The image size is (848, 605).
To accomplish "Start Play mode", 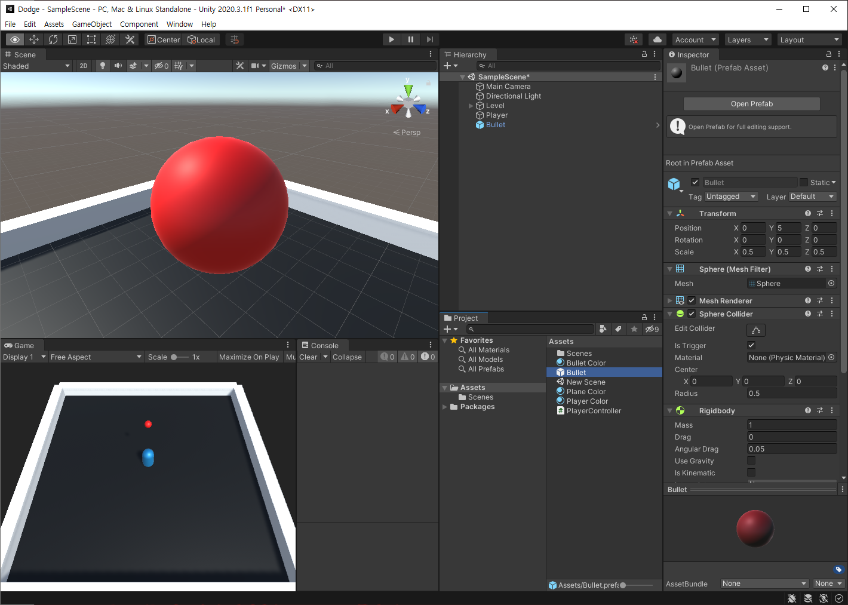I will [392, 39].
